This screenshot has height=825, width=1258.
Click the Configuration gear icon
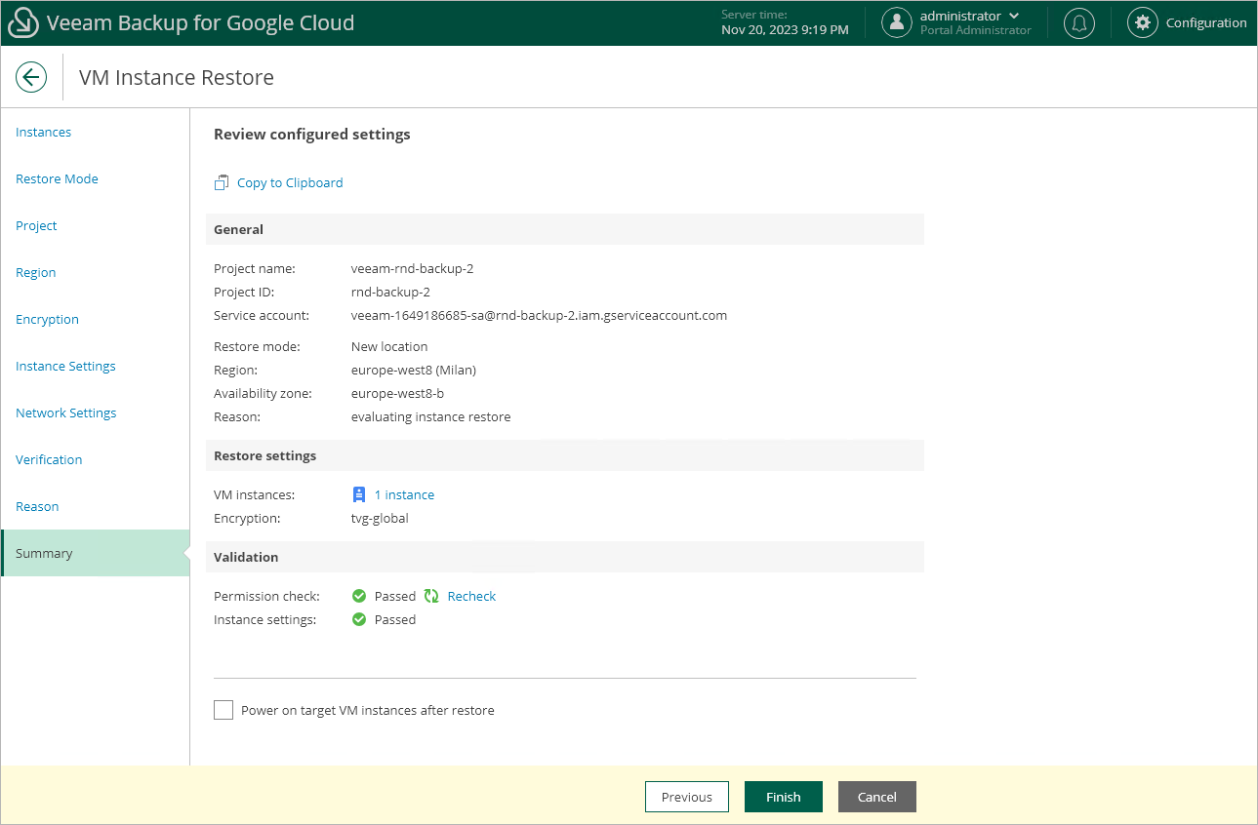(x=1142, y=23)
